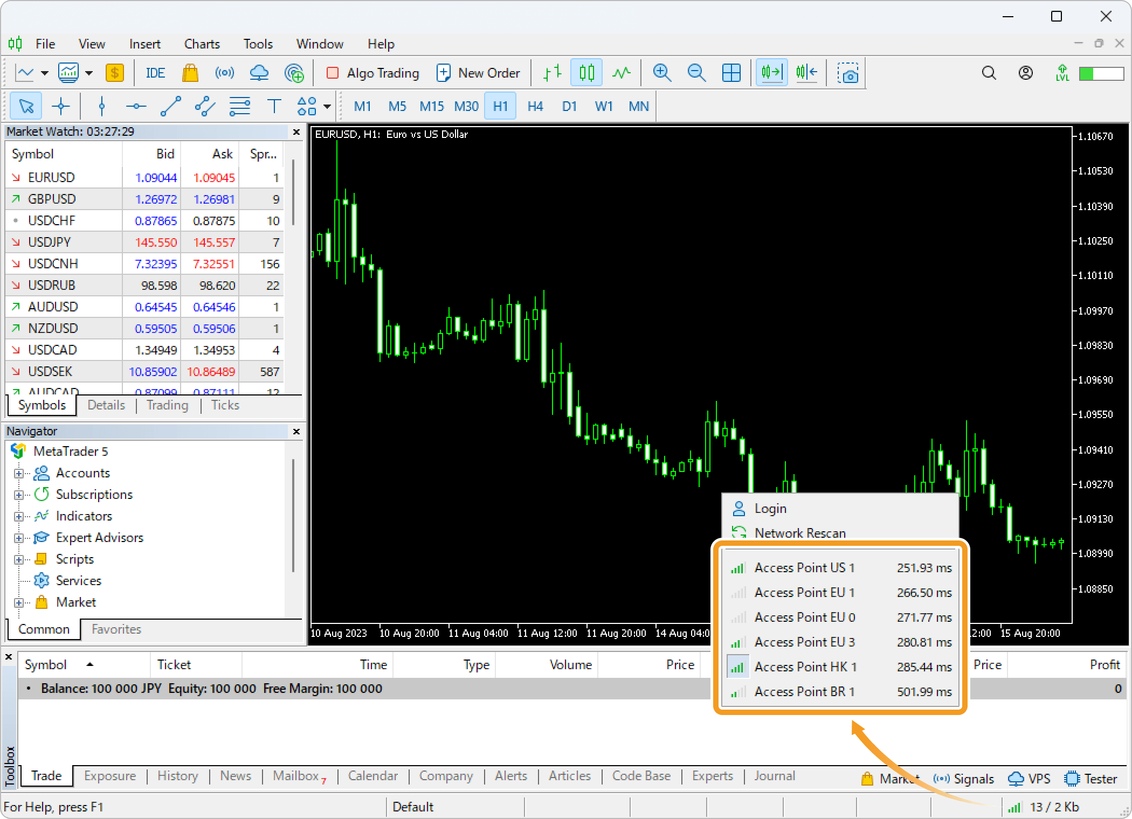
Task: Click the chart screenshot camera icon
Action: 847,73
